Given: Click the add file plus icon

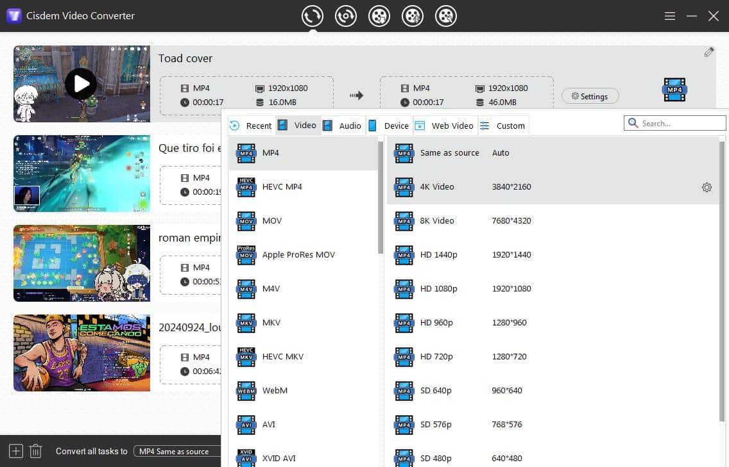Looking at the screenshot, I should tap(16, 451).
